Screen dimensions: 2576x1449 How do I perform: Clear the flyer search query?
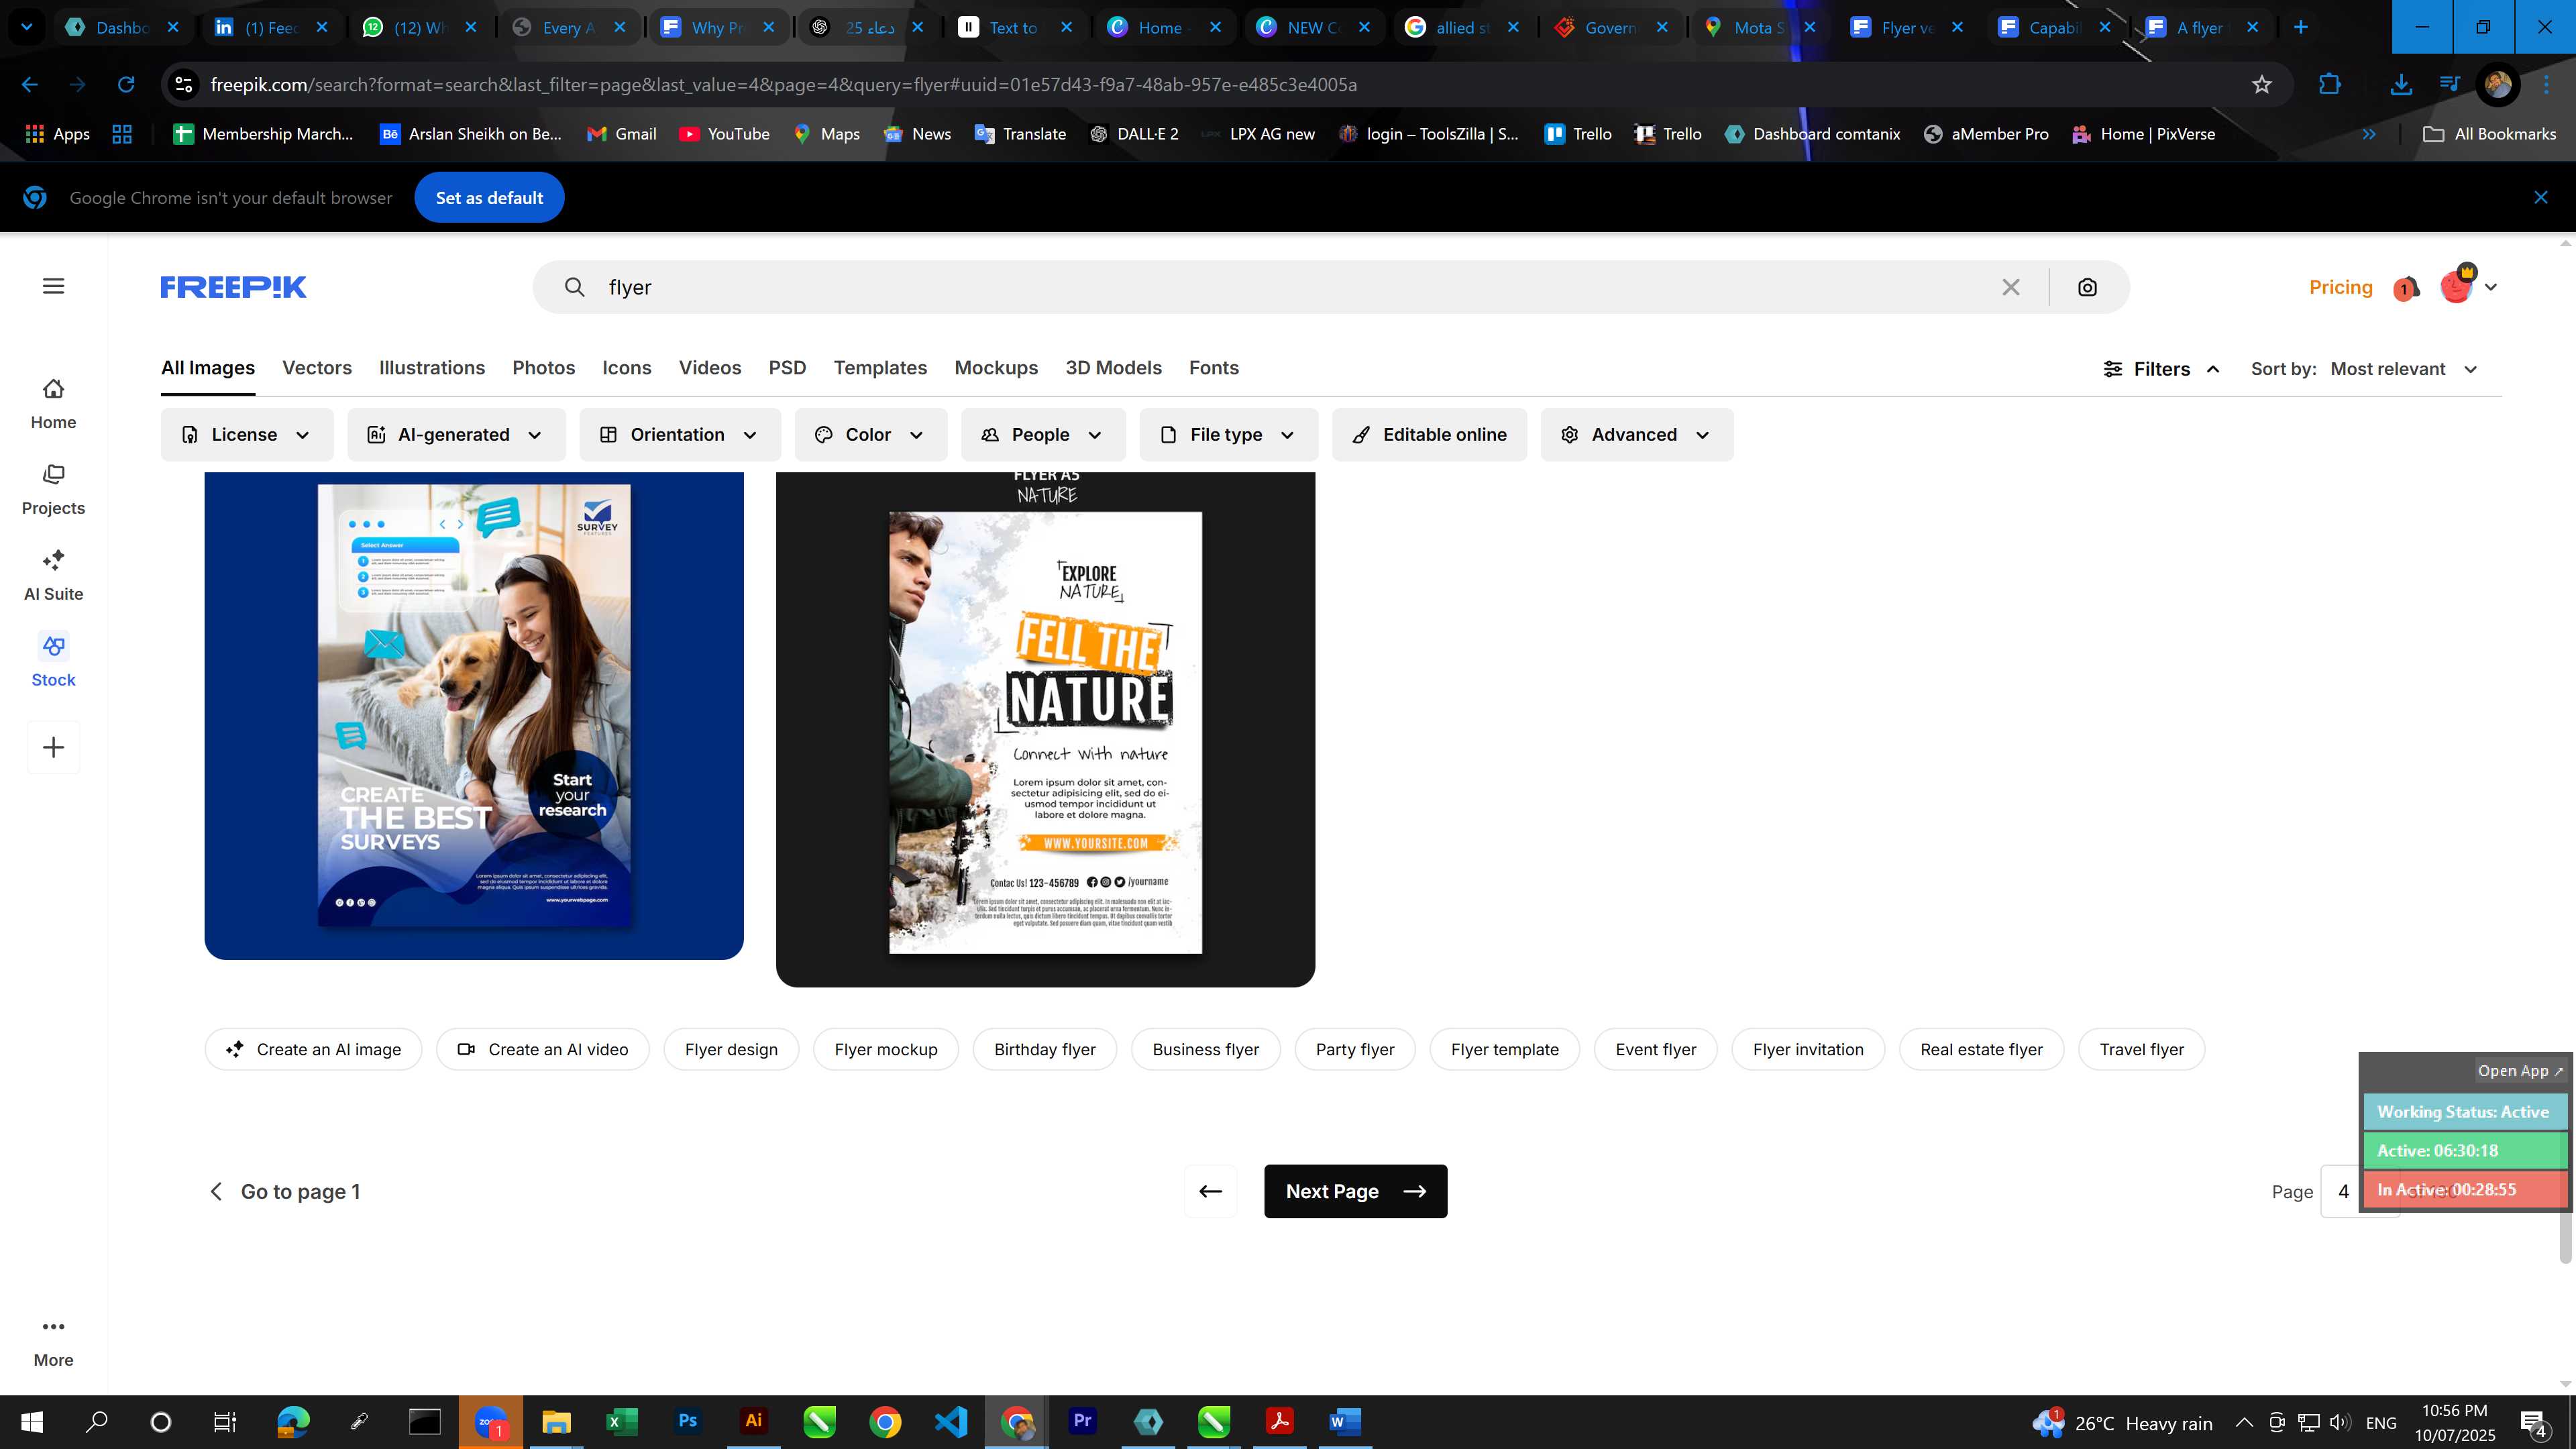[x=2011, y=288]
